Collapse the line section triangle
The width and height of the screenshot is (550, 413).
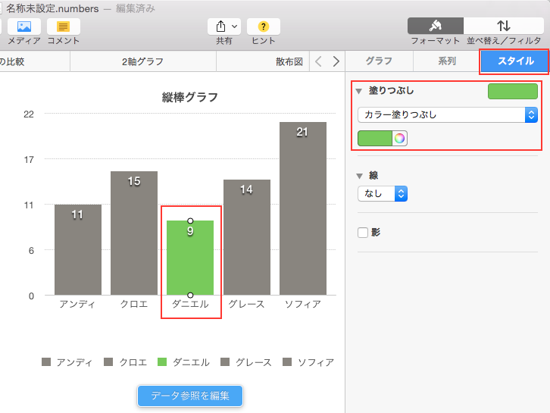pos(360,176)
